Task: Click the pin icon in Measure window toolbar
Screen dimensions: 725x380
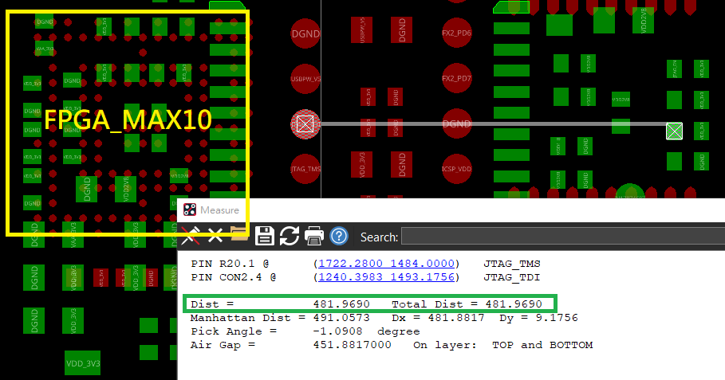Action: click(x=191, y=236)
